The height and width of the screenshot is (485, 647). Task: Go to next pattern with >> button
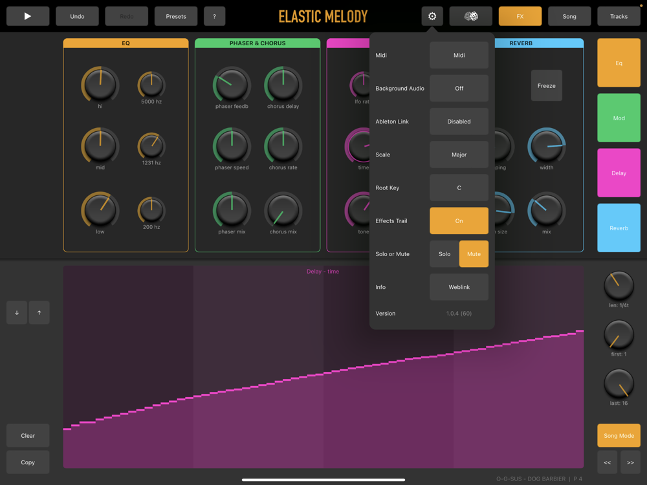[630, 462]
